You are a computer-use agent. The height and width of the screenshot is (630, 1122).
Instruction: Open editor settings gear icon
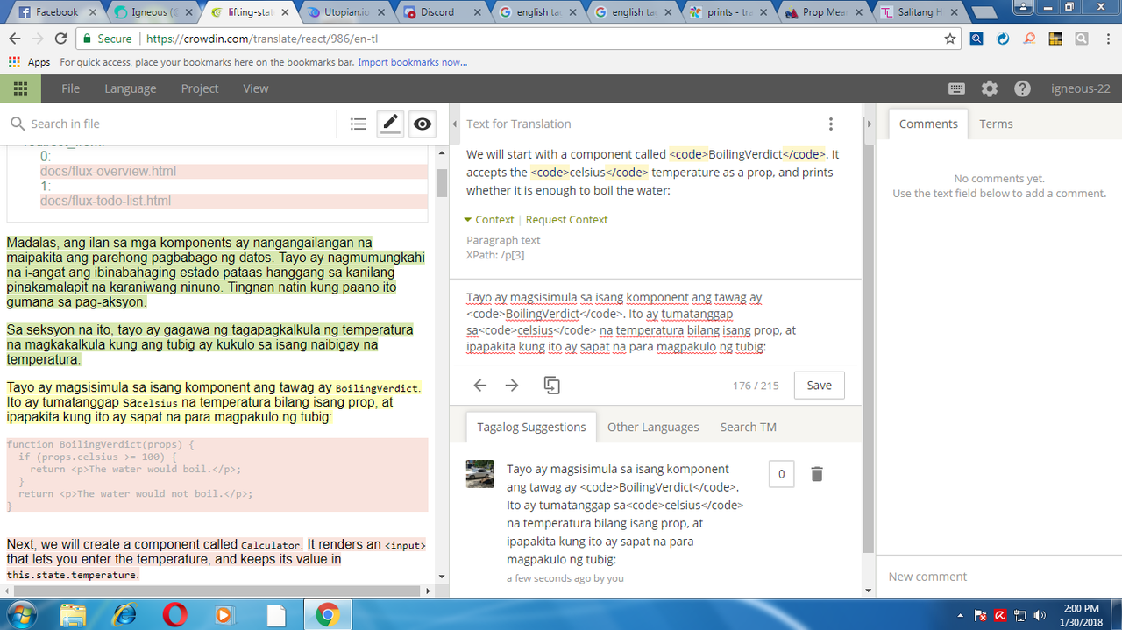coord(990,88)
